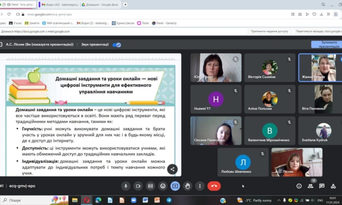342x205 pixels.
Task: Click Припинити надання доступу button
Action: click(x=269, y=31)
